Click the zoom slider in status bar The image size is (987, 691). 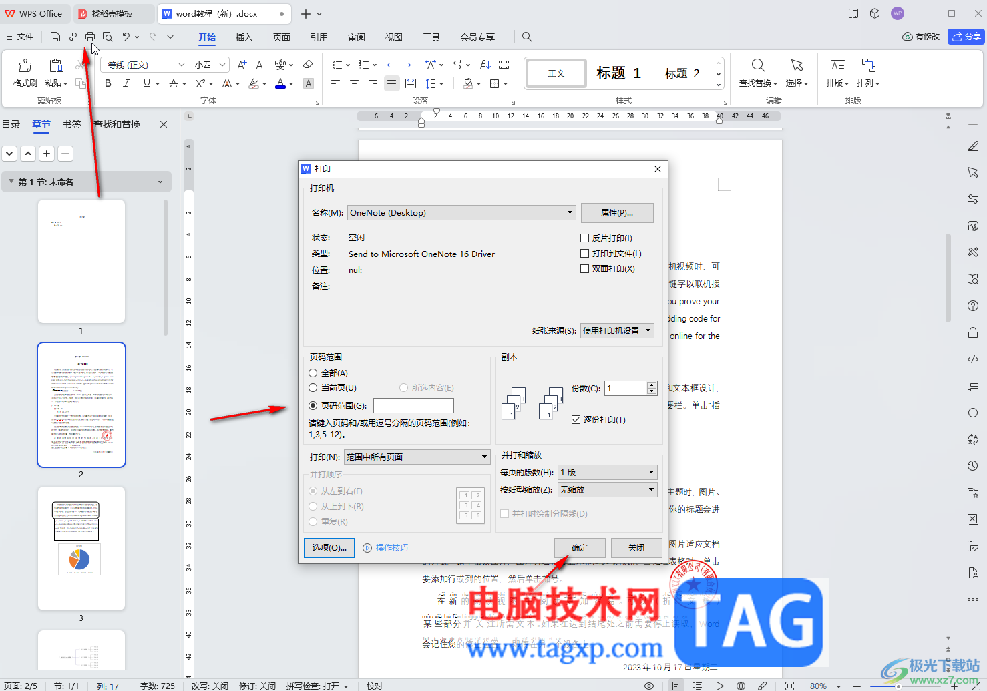tap(898, 686)
